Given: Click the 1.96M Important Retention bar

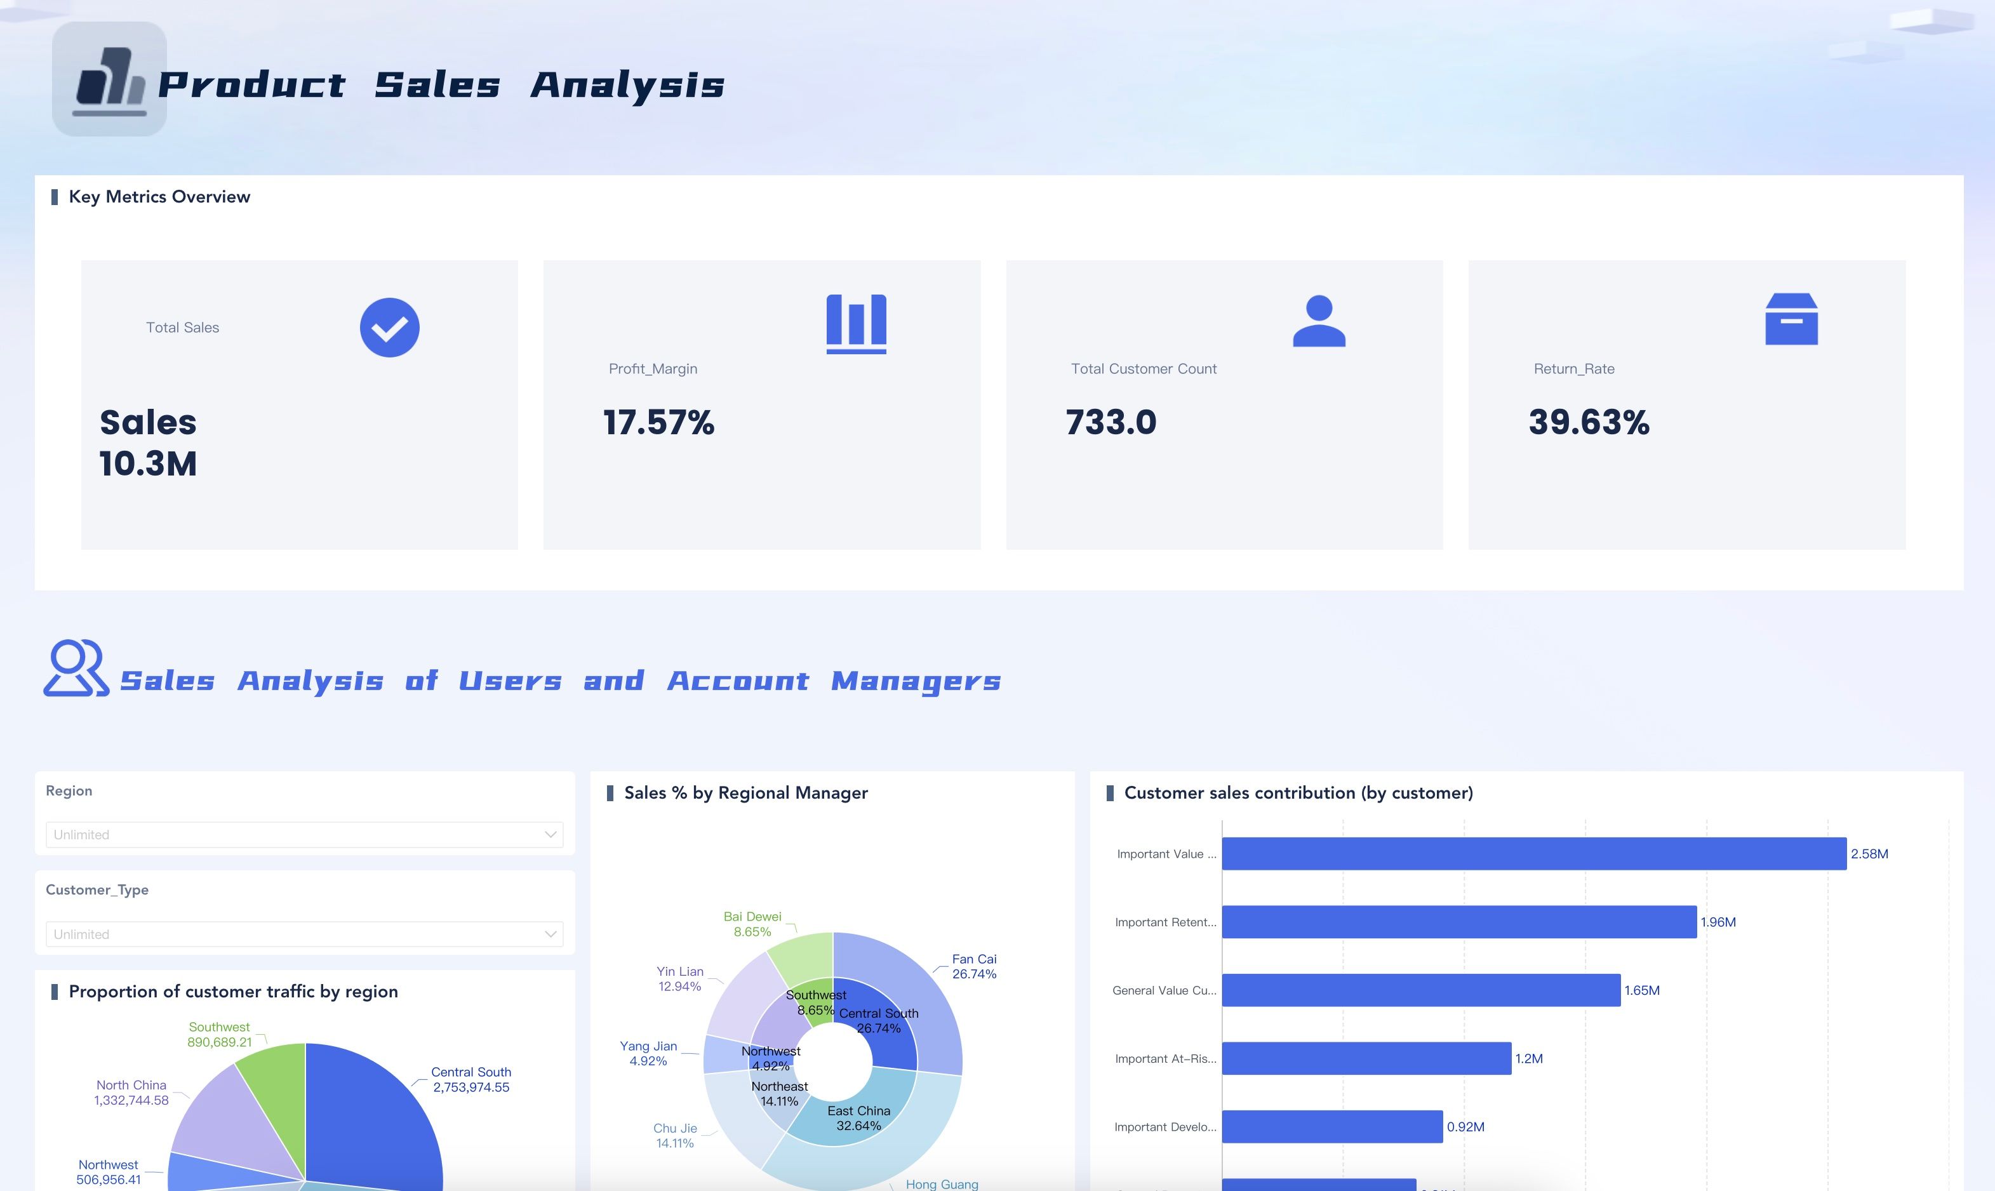Looking at the screenshot, I should tap(1459, 922).
